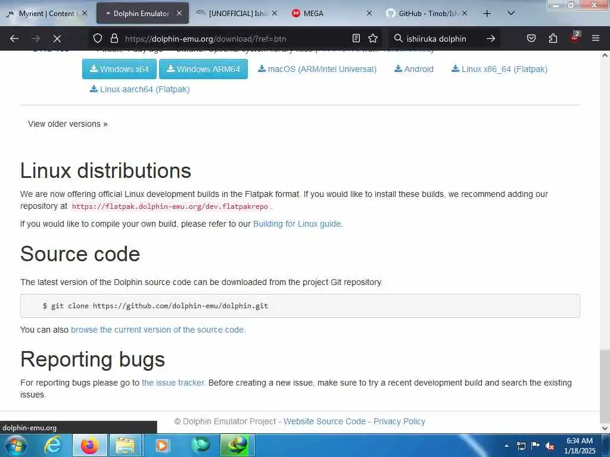Click the address bar URL field

click(x=236, y=39)
